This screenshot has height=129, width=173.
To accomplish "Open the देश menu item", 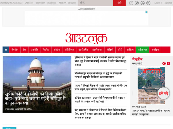I will tap(25, 50).
